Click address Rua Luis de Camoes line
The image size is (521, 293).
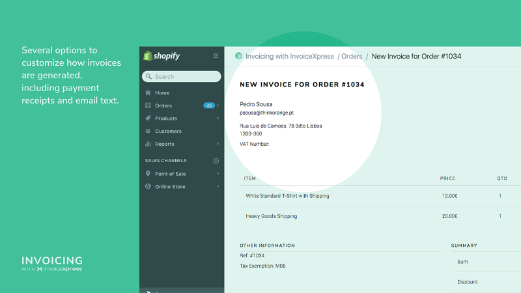pos(281,126)
